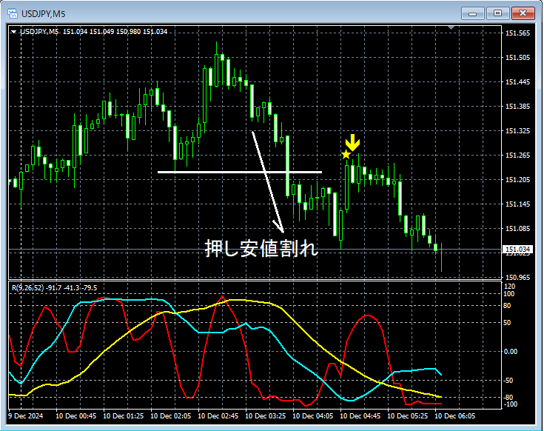Maximize the chart window
Viewport: 544px width, 431px height.
point(497,13)
